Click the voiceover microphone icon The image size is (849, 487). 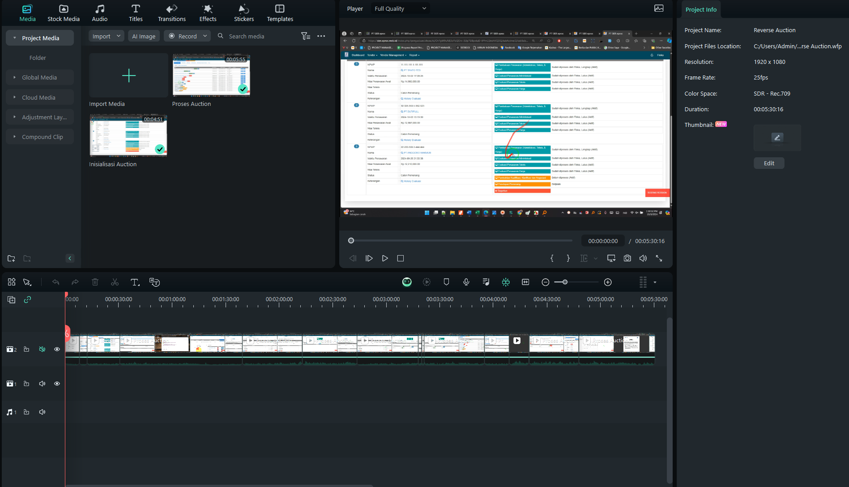(466, 282)
